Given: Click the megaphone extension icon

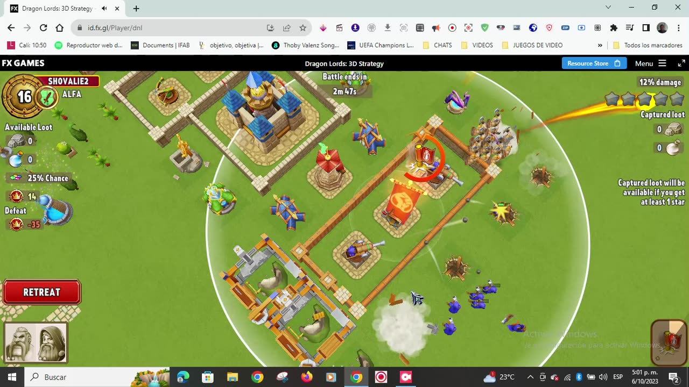Looking at the screenshot, I should 436,28.
